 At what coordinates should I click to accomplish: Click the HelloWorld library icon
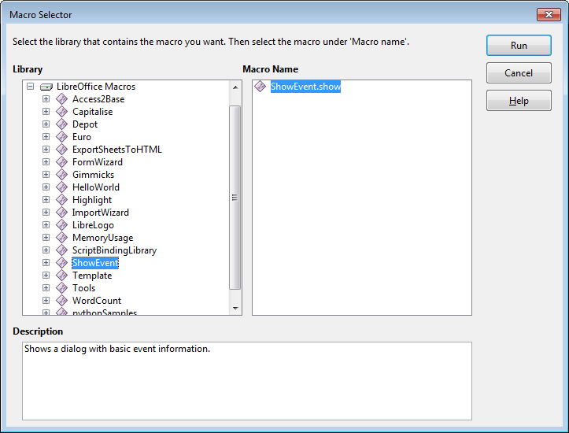61,187
